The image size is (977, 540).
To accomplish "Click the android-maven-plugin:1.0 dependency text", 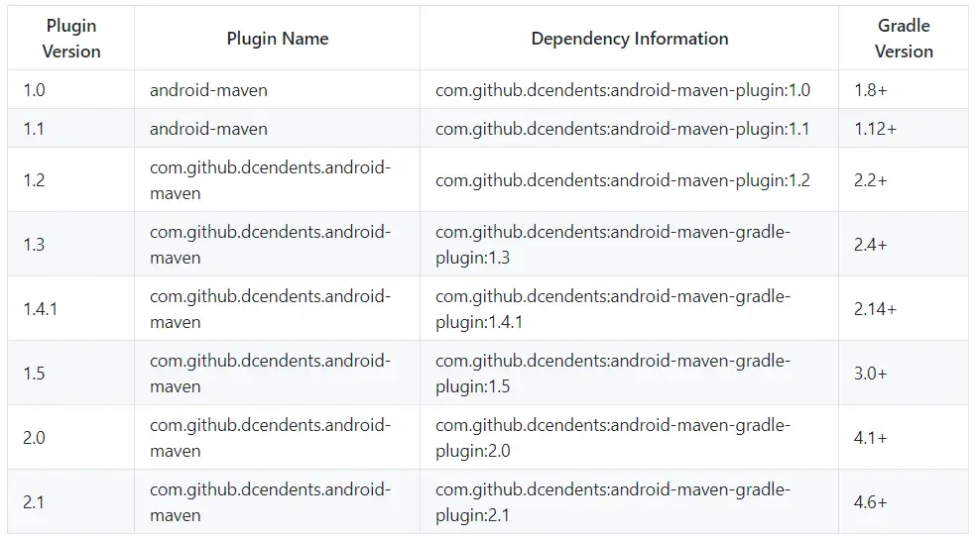I will pos(622,90).
